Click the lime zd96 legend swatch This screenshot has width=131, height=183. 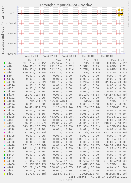tap(4, 174)
